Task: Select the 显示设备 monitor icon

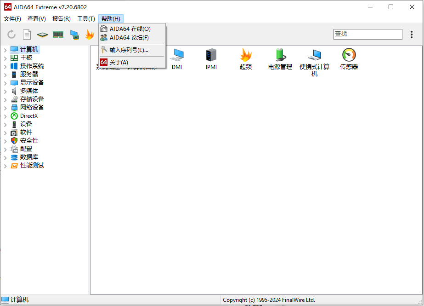Action: tap(14, 82)
